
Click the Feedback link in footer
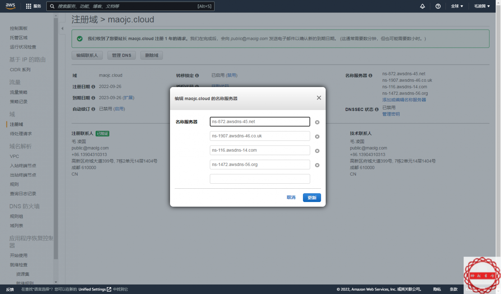click(10, 289)
